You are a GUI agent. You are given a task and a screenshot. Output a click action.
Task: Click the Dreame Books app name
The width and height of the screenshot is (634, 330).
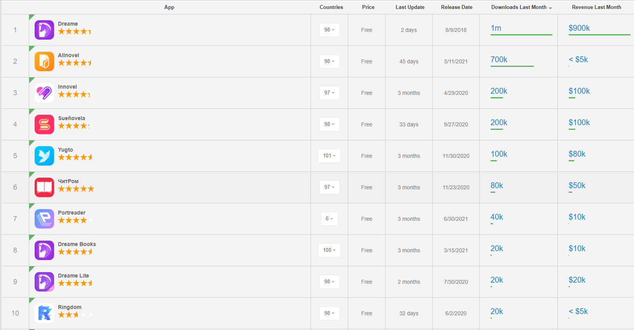(x=77, y=244)
